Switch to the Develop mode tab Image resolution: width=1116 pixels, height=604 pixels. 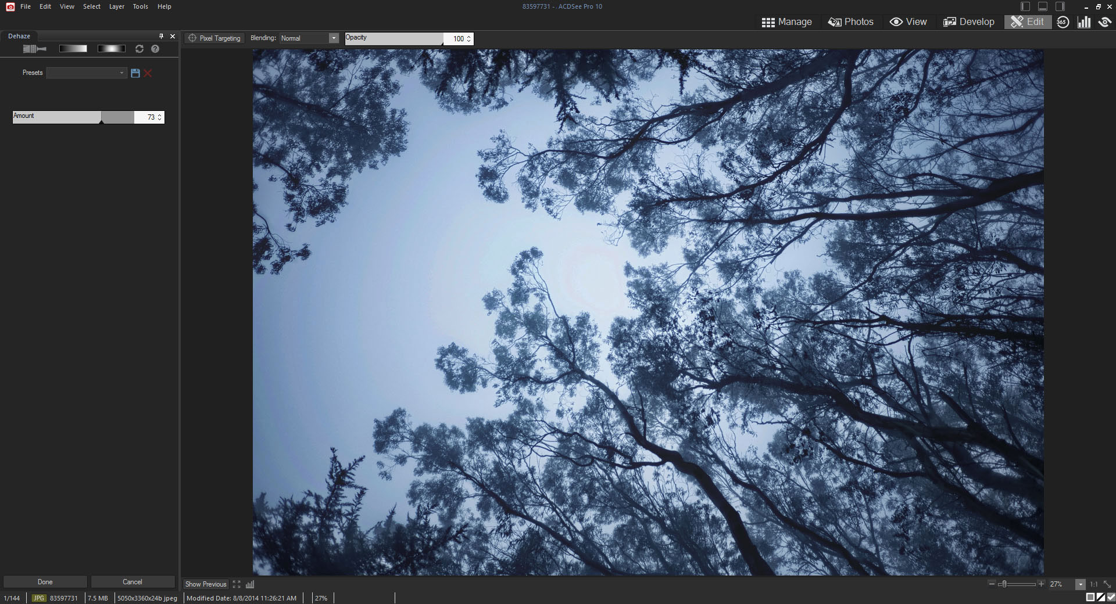968,22
